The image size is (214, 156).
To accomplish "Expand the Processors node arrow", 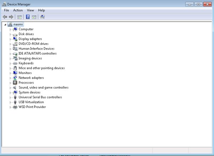I will pos(10,83).
